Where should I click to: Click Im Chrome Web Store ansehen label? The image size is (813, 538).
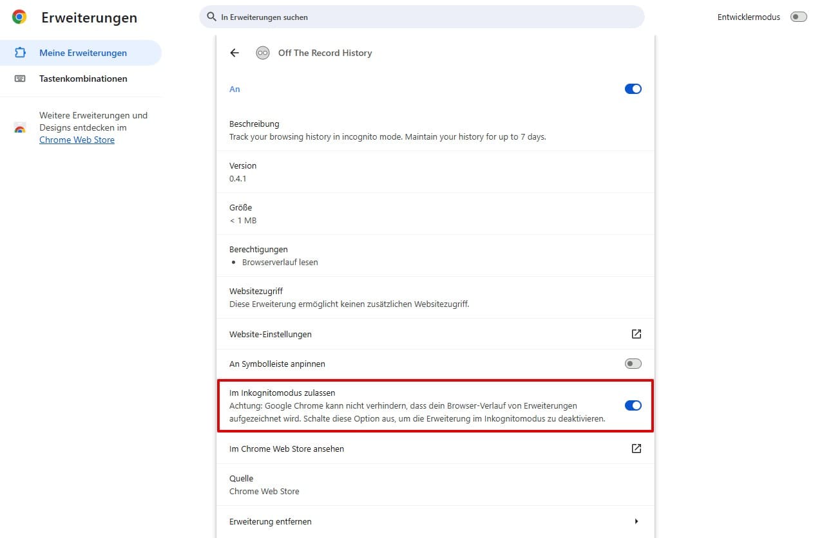pos(287,449)
